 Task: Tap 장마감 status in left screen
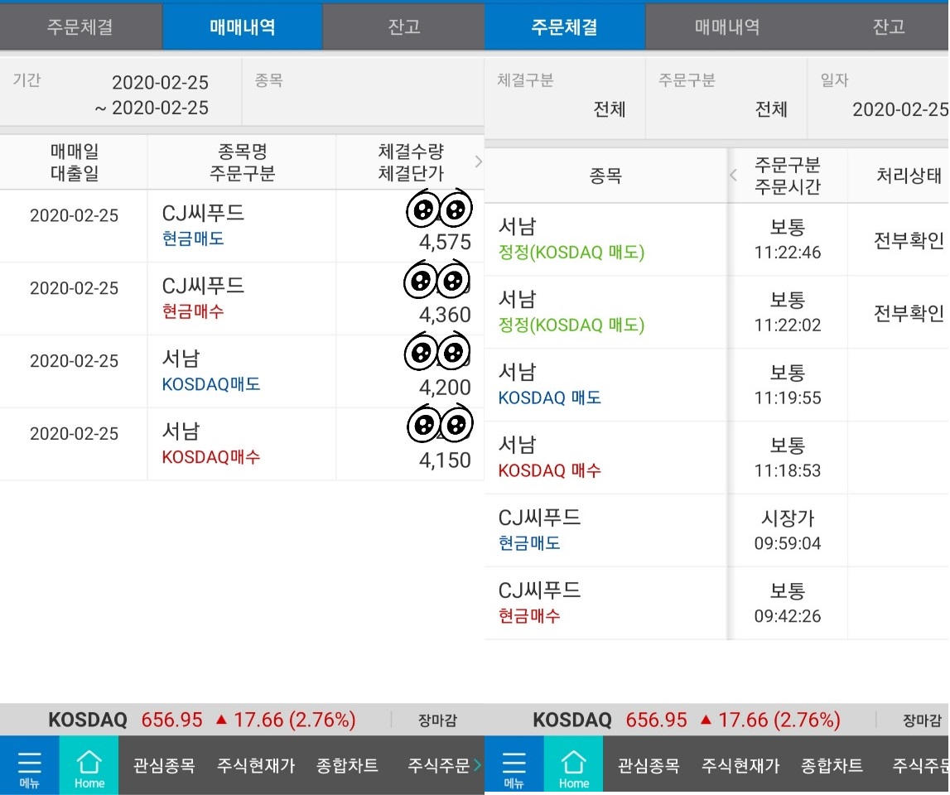(x=437, y=720)
